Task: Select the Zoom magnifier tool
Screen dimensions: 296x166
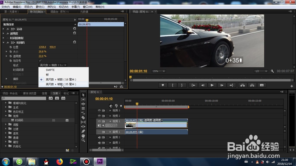Action: tap(83, 140)
